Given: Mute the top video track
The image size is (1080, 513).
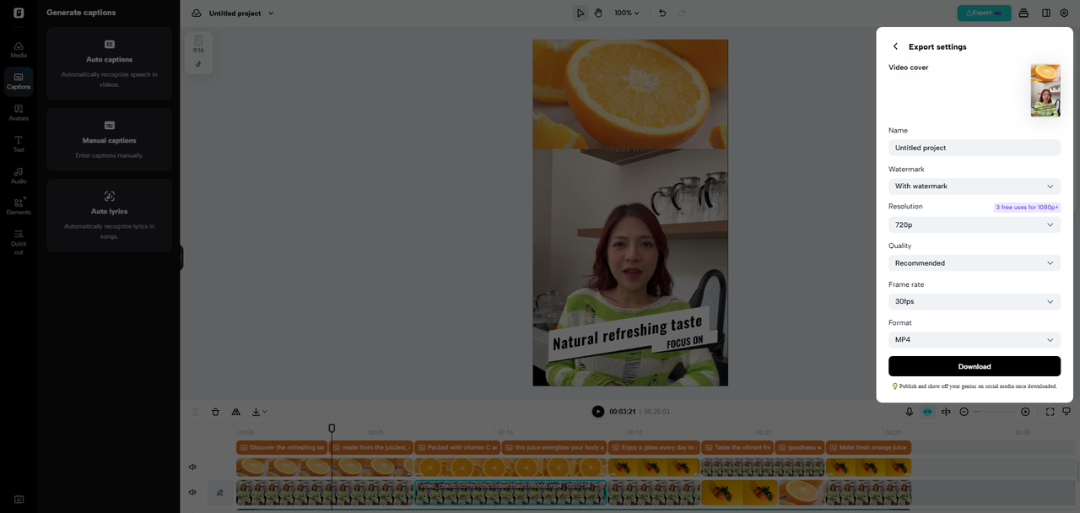Looking at the screenshot, I should [x=192, y=467].
